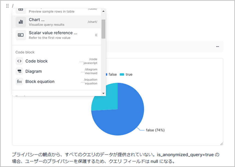Toggle the 'false' series in chart legend
This screenshot has height=167, width=235.
(x=112, y=74)
